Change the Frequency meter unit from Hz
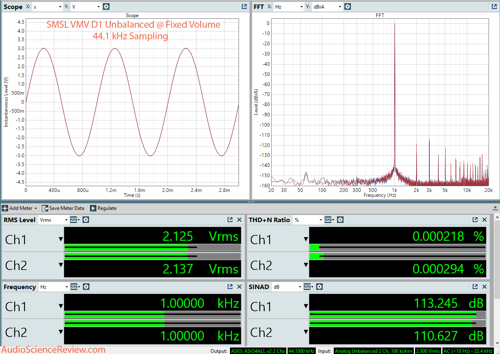Screen dimensions: 500x354 point(54,287)
